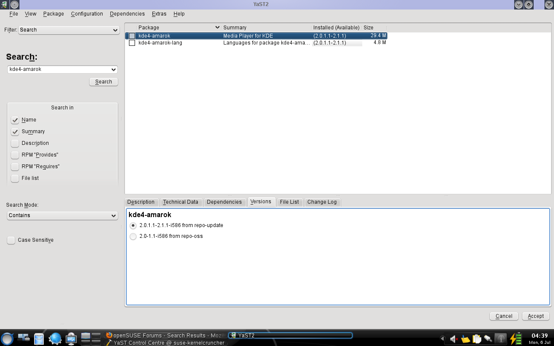Toggle install status checkbox for kde4-amarok
The image size is (554, 346).
(x=132, y=36)
